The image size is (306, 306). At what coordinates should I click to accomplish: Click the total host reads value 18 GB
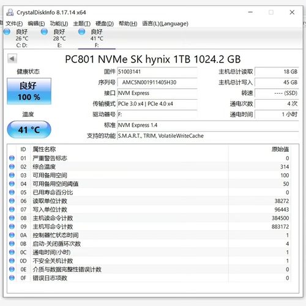277,72
